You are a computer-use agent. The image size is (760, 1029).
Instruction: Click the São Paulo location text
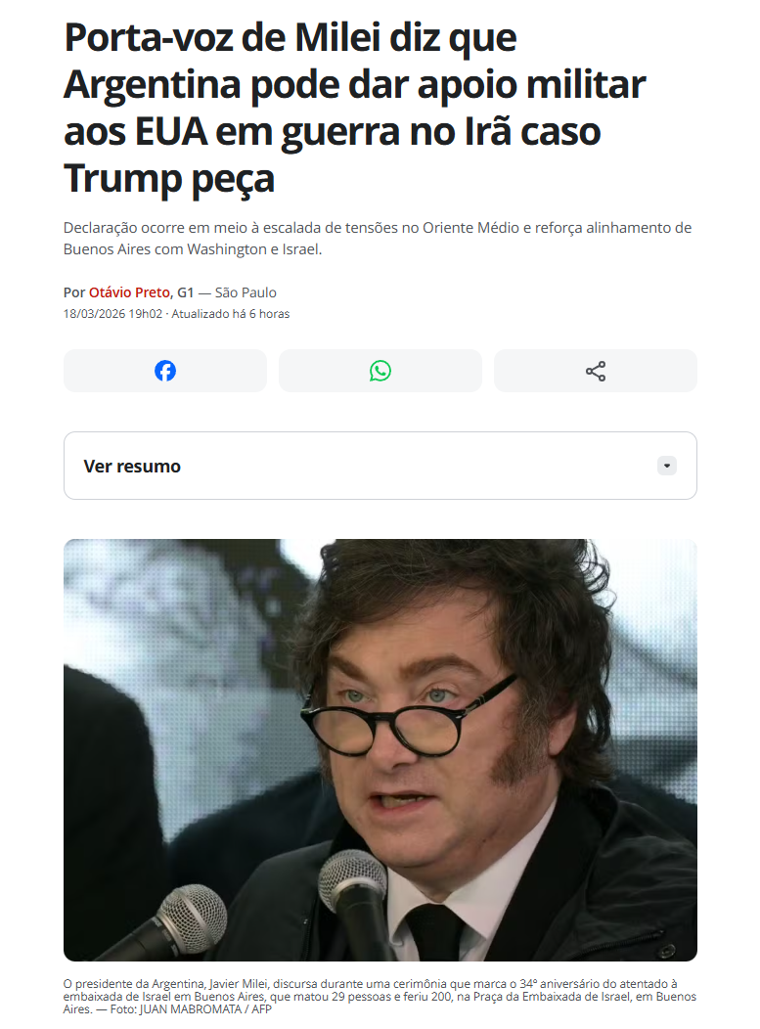[246, 292]
